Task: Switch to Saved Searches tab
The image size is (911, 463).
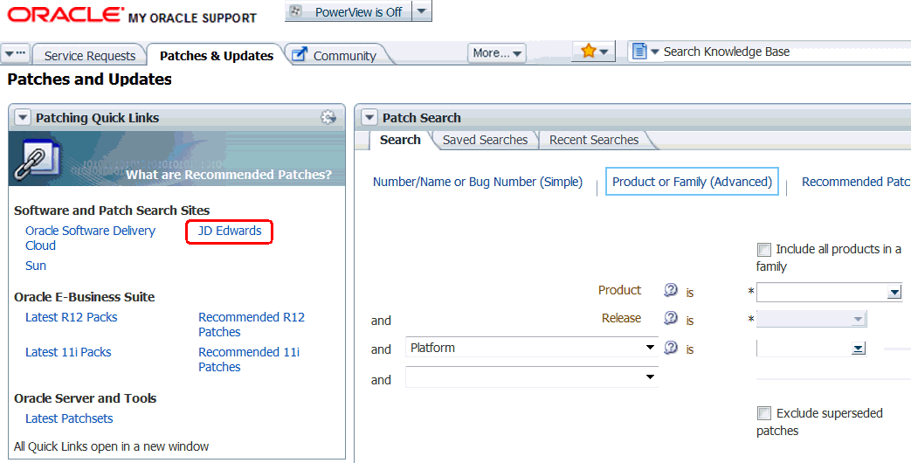Action: [485, 140]
